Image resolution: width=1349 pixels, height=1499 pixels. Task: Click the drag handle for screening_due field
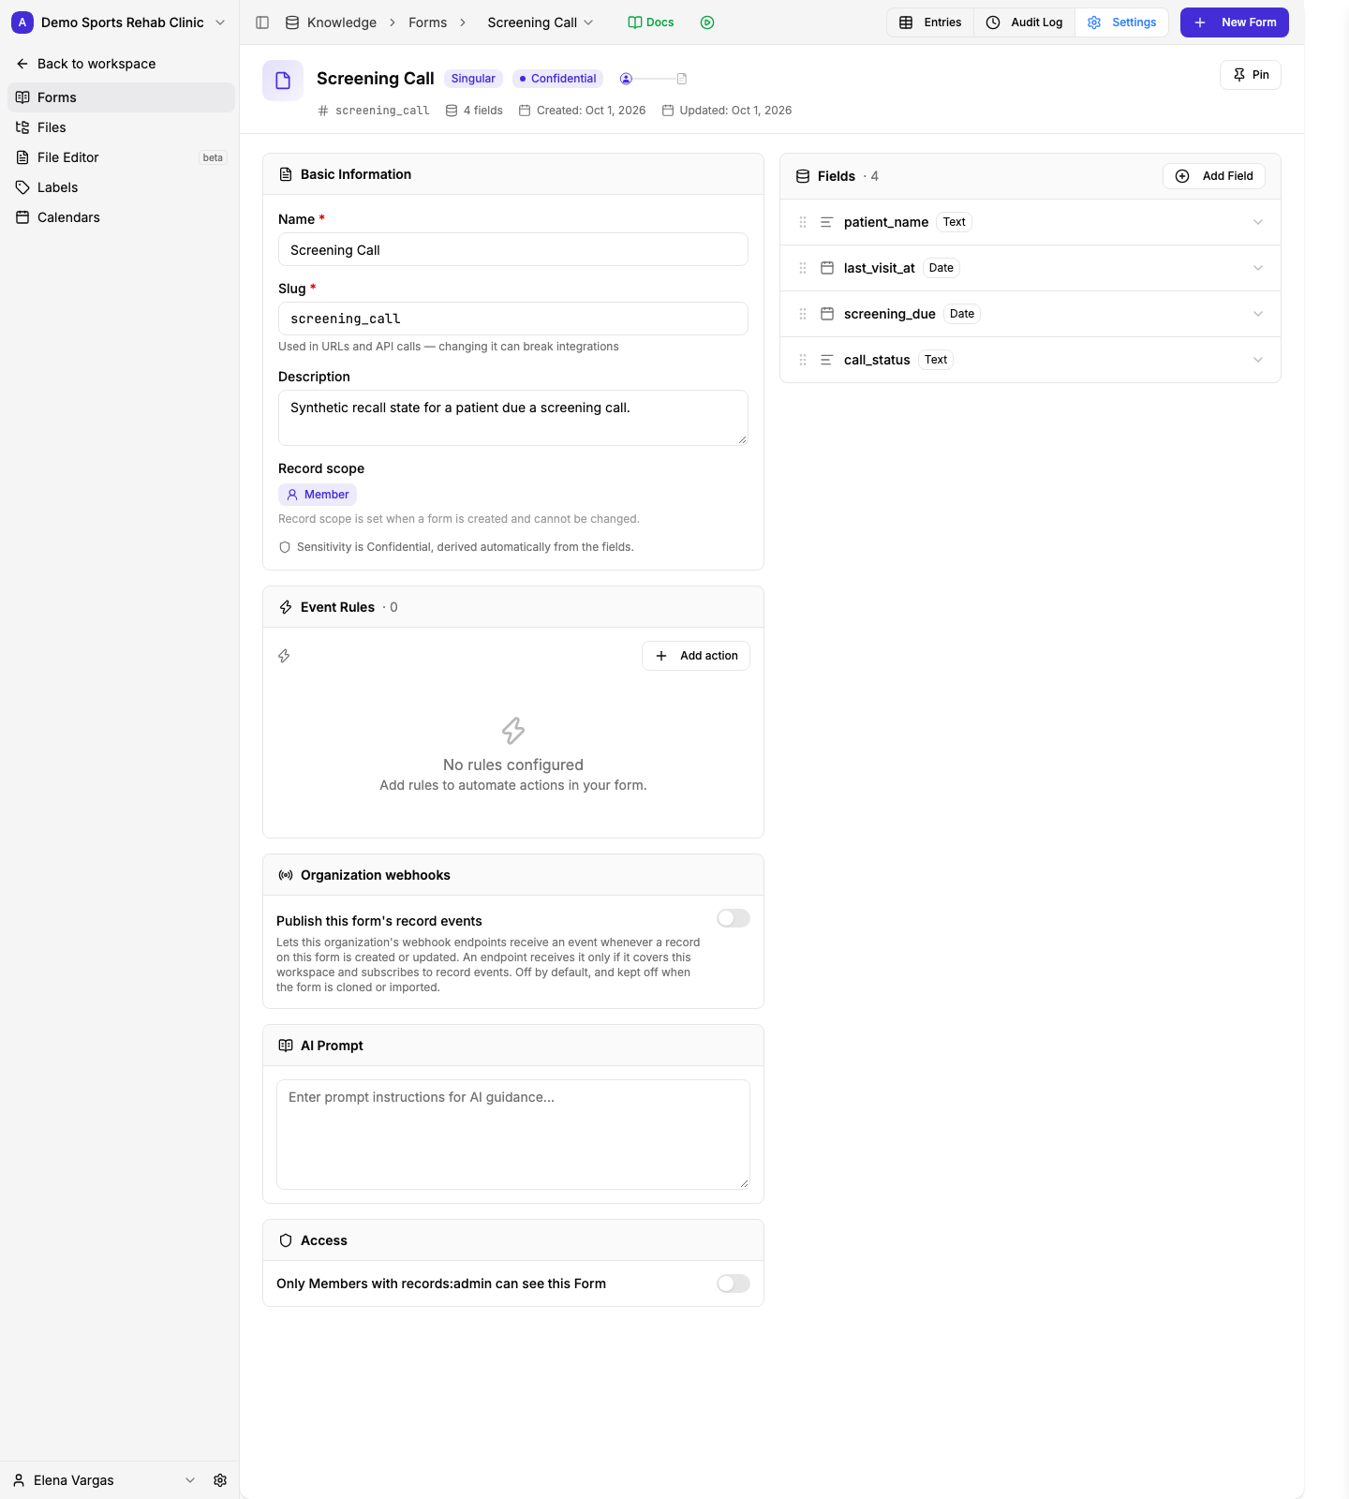(x=803, y=314)
